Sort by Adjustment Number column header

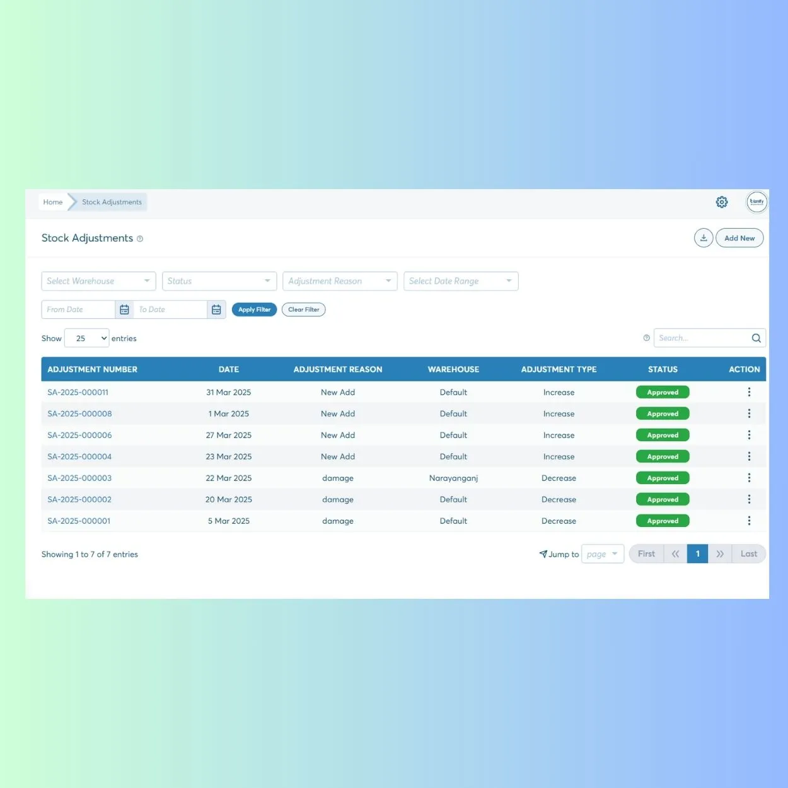93,369
